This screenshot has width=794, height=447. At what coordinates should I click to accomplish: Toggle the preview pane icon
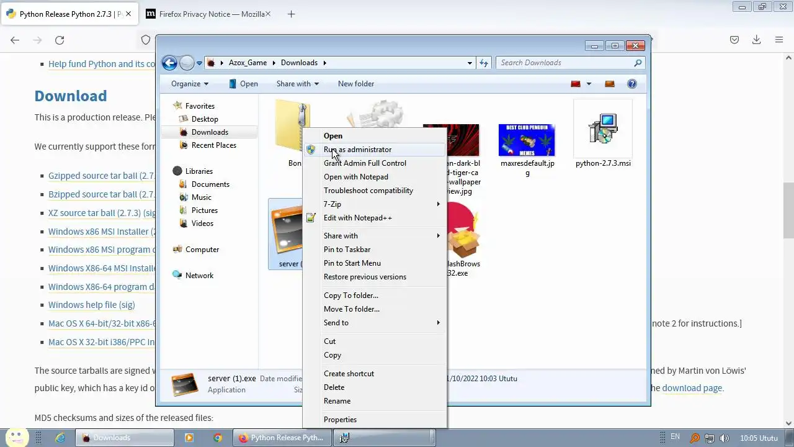pos(610,84)
